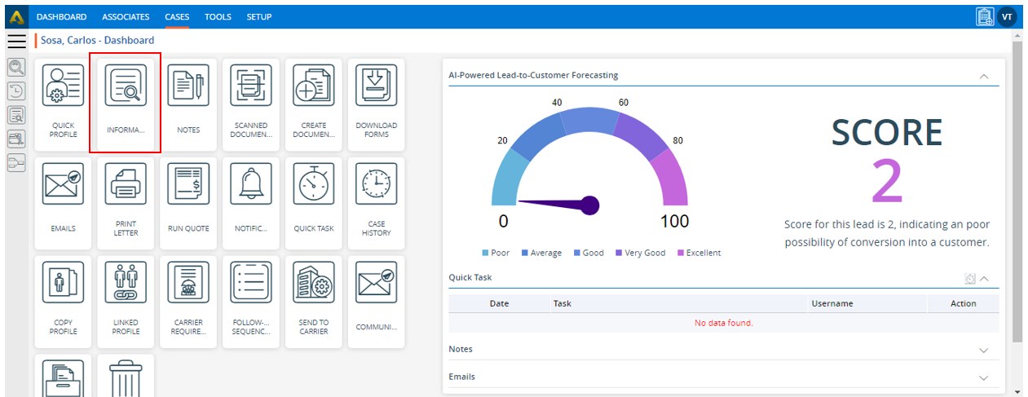Open the Download Forms tile
The width and height of the screenshot is (1028, 397).
[x=376, y=104]
